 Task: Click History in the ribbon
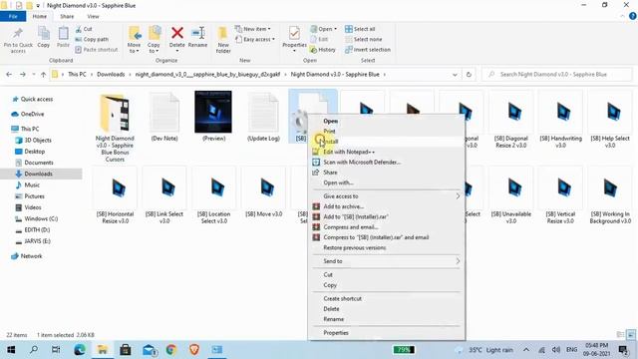point(323,49)
